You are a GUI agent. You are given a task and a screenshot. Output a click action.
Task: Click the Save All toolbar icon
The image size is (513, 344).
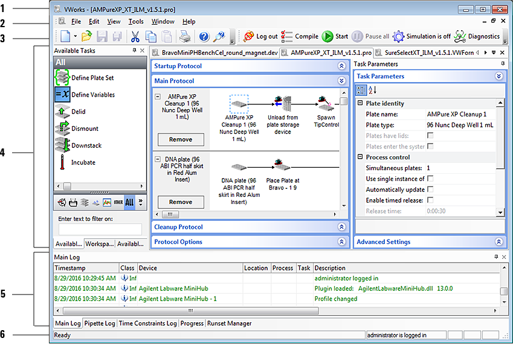pyautogui.click(x=117, y=36)
